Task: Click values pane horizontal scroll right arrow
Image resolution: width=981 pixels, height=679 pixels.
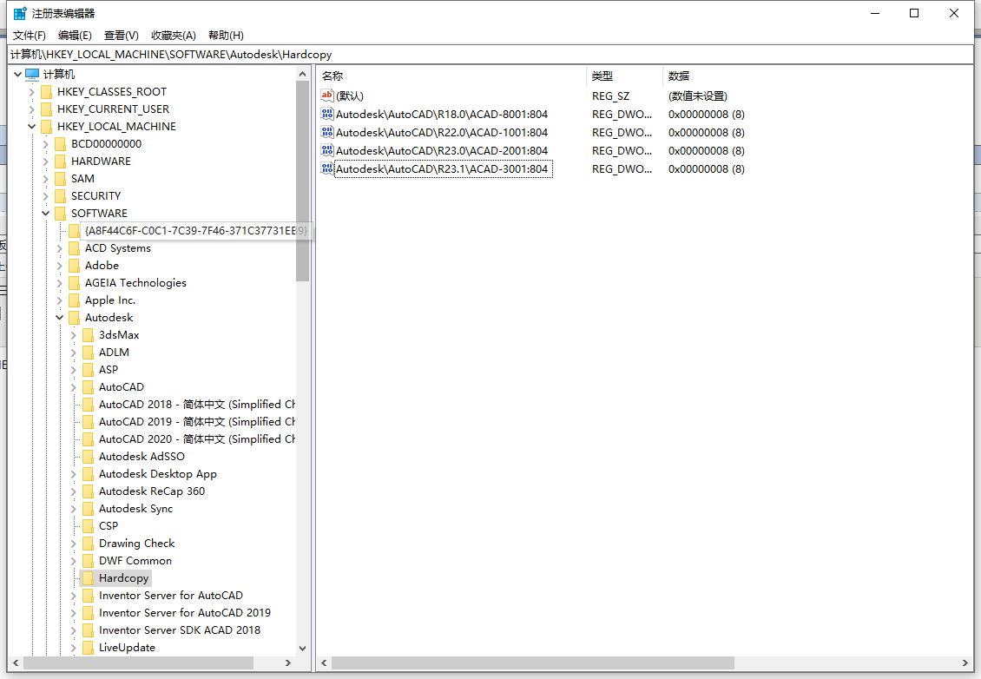Action: pos(965,663)
